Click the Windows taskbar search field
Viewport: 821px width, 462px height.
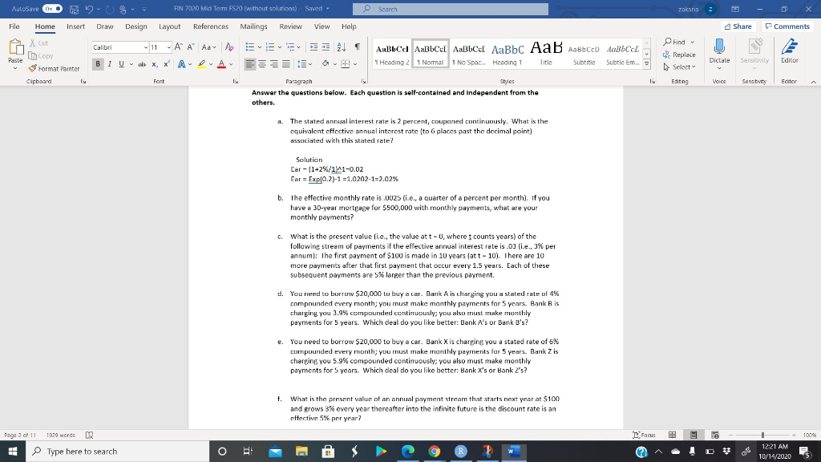[117, 451]
